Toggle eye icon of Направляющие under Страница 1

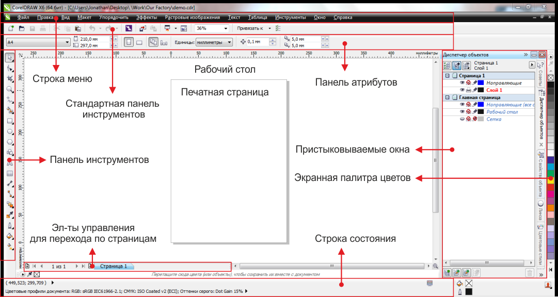point(462,83)
